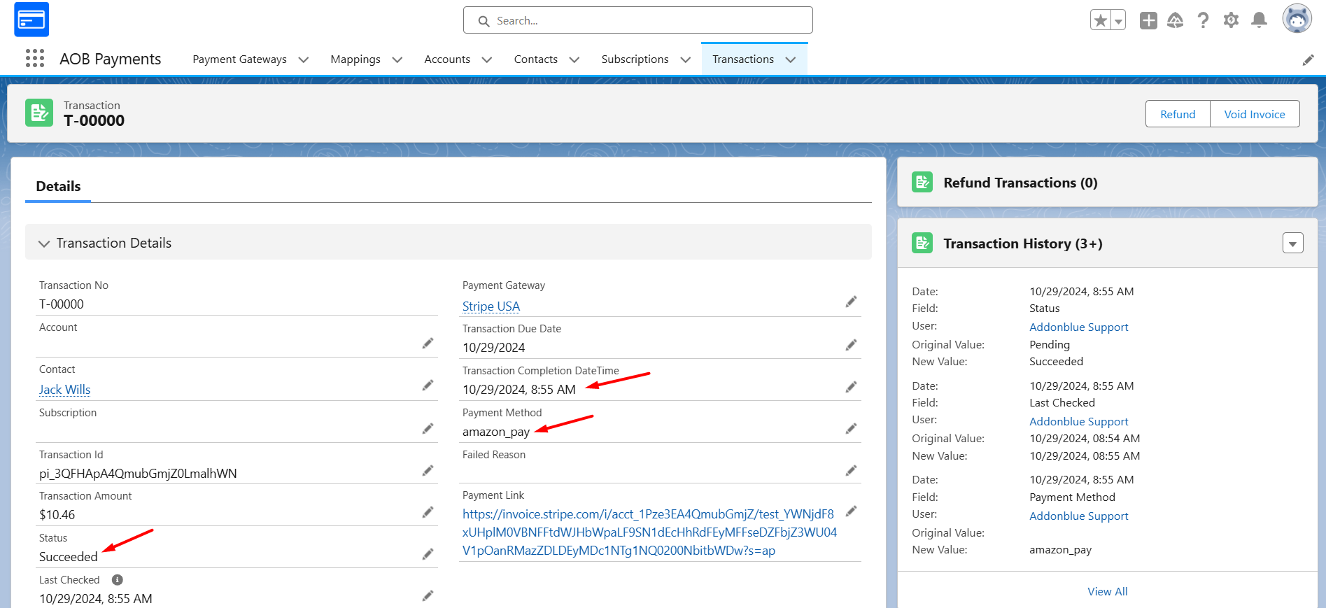
Task: Click the AOB Payments app logo icon
Action: (31, 20)
